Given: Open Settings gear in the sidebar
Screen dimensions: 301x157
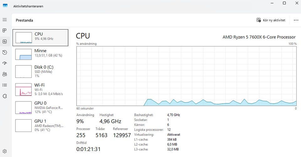Looking at the screenshot, I should [x=4, y=151].
